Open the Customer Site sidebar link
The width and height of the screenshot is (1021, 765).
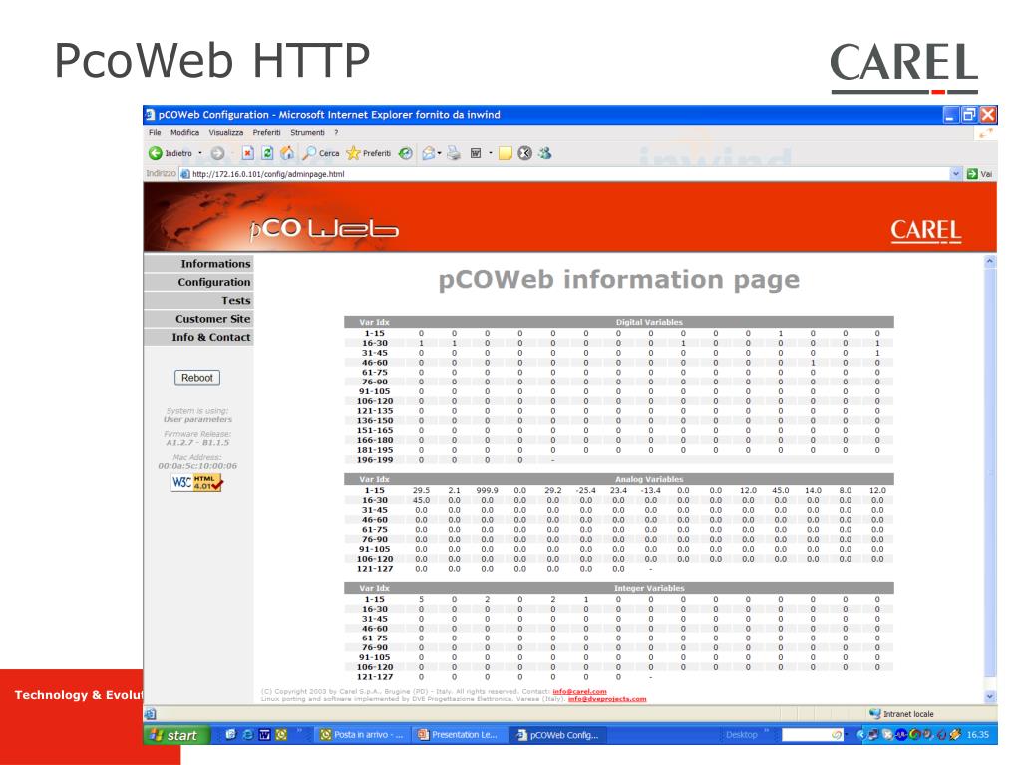pyautogui.click(x=198, y=318)
